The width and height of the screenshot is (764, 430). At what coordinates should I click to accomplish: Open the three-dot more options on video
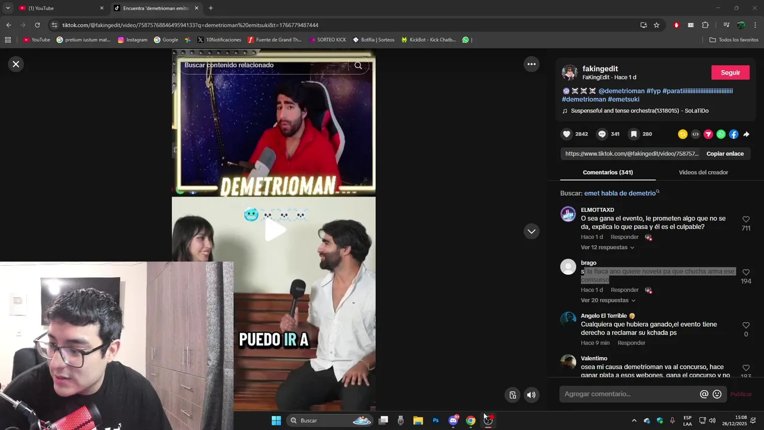(531, 64)
